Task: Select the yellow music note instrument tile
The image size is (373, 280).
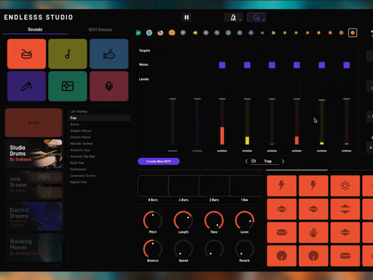Action: click(x=68, y=54)
